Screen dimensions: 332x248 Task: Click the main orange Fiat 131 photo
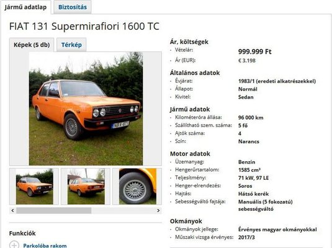(x=86, y=108)
